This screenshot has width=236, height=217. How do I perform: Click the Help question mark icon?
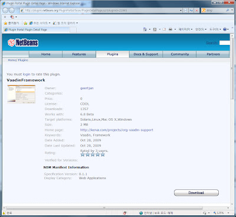click(x=225, y=30)
